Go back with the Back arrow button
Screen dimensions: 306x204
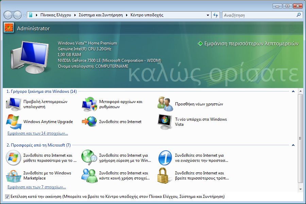coord(8,15)
